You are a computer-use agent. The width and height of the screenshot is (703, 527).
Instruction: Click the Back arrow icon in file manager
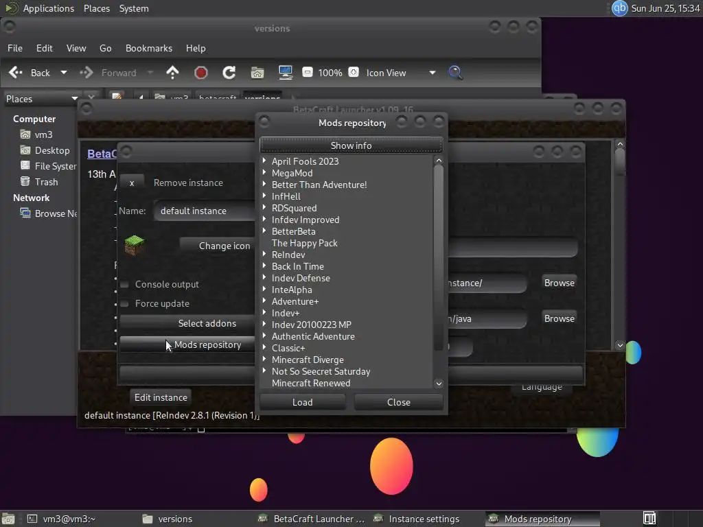(x=16, y=73)
